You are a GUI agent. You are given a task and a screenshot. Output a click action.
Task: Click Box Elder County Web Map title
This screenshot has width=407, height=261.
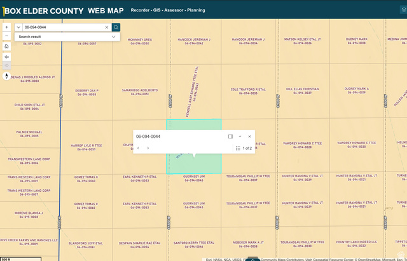[x=64, y=11]
